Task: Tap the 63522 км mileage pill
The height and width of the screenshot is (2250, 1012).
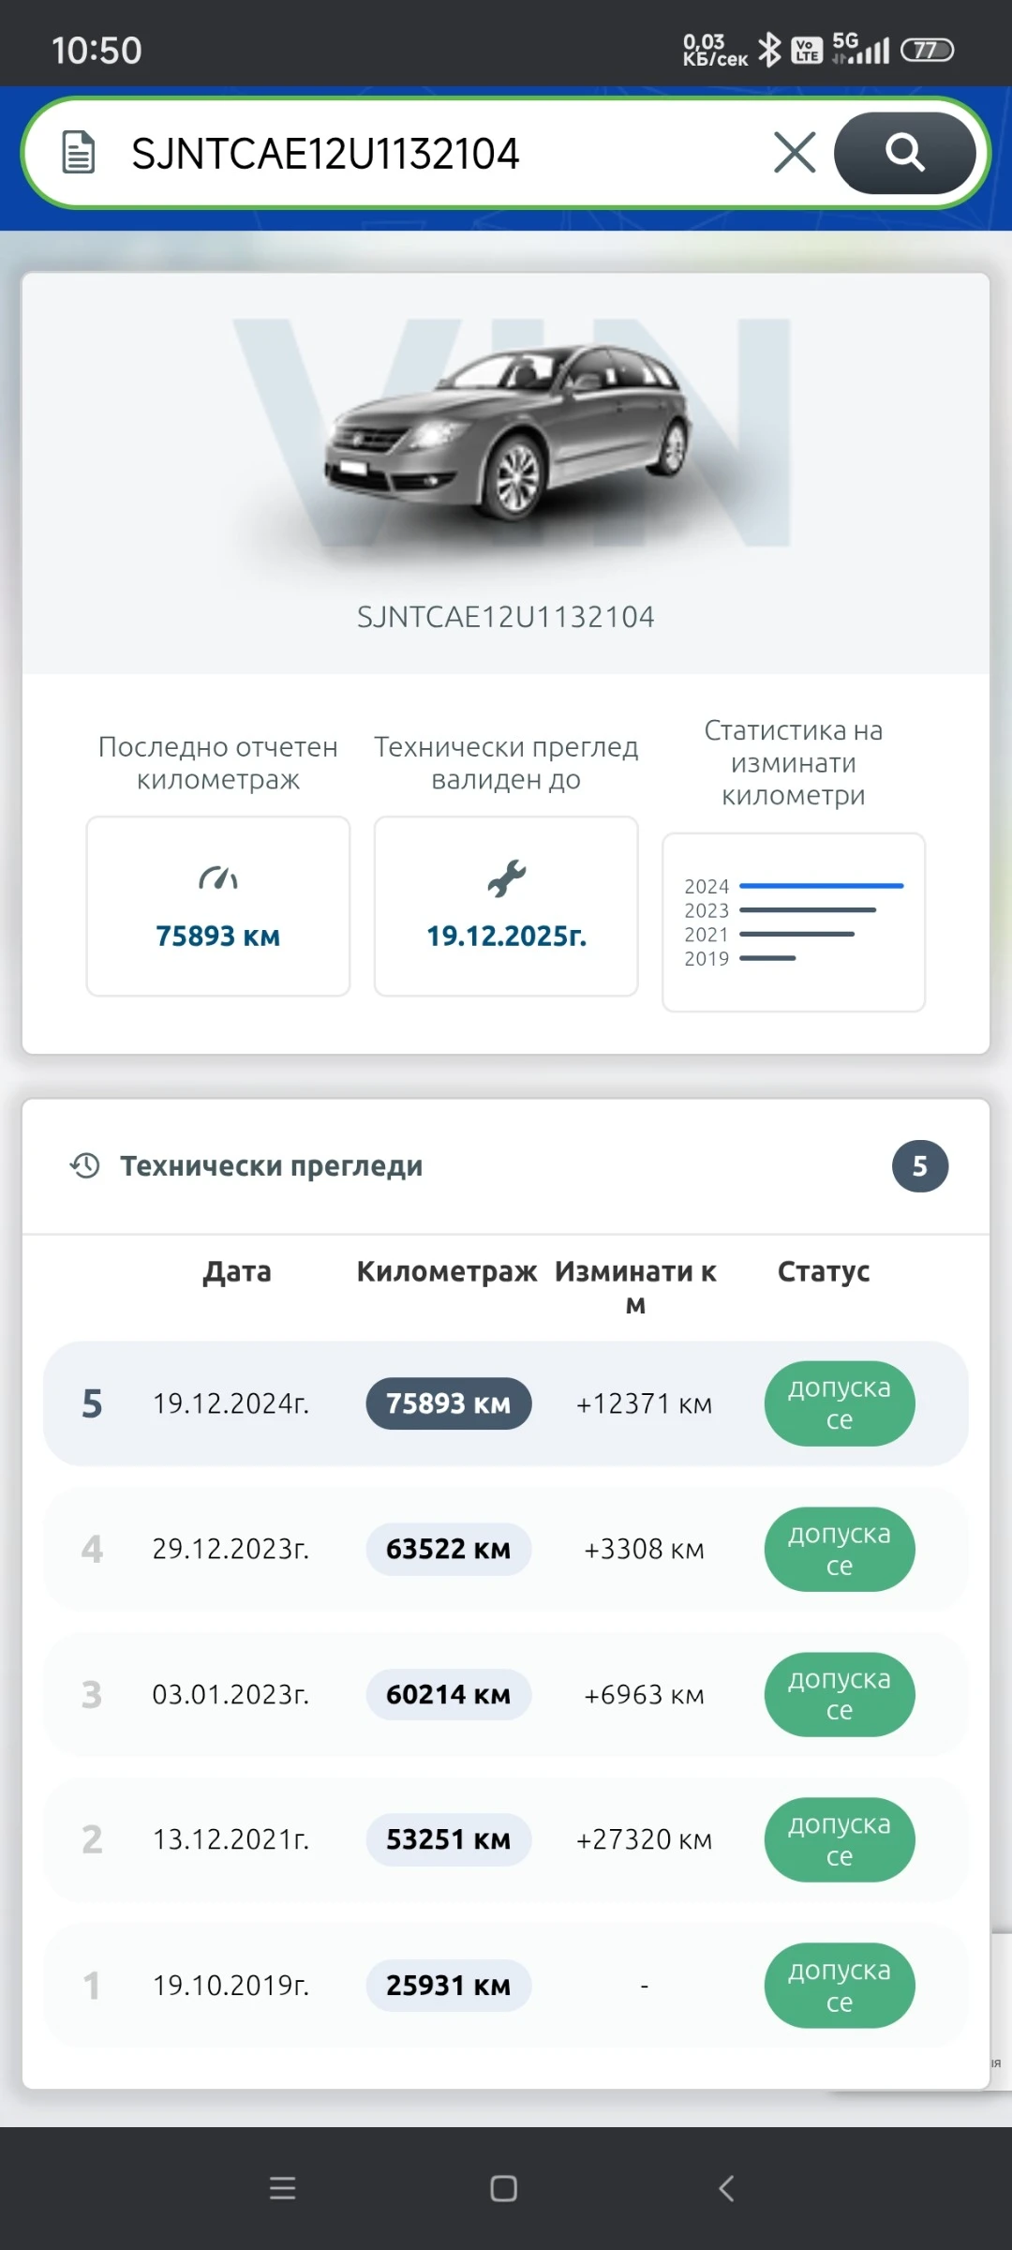Action: pos(448,1549)
